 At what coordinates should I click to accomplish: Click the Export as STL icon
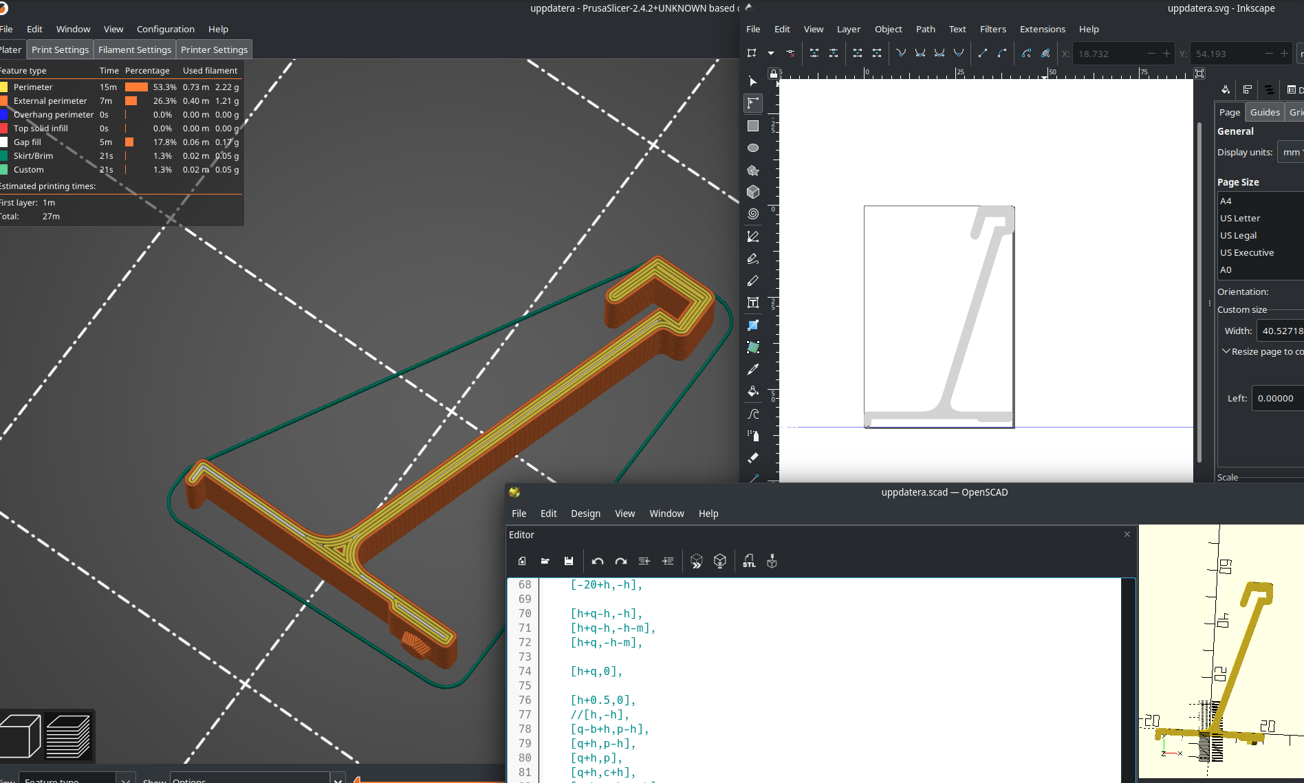click(749, 561)
